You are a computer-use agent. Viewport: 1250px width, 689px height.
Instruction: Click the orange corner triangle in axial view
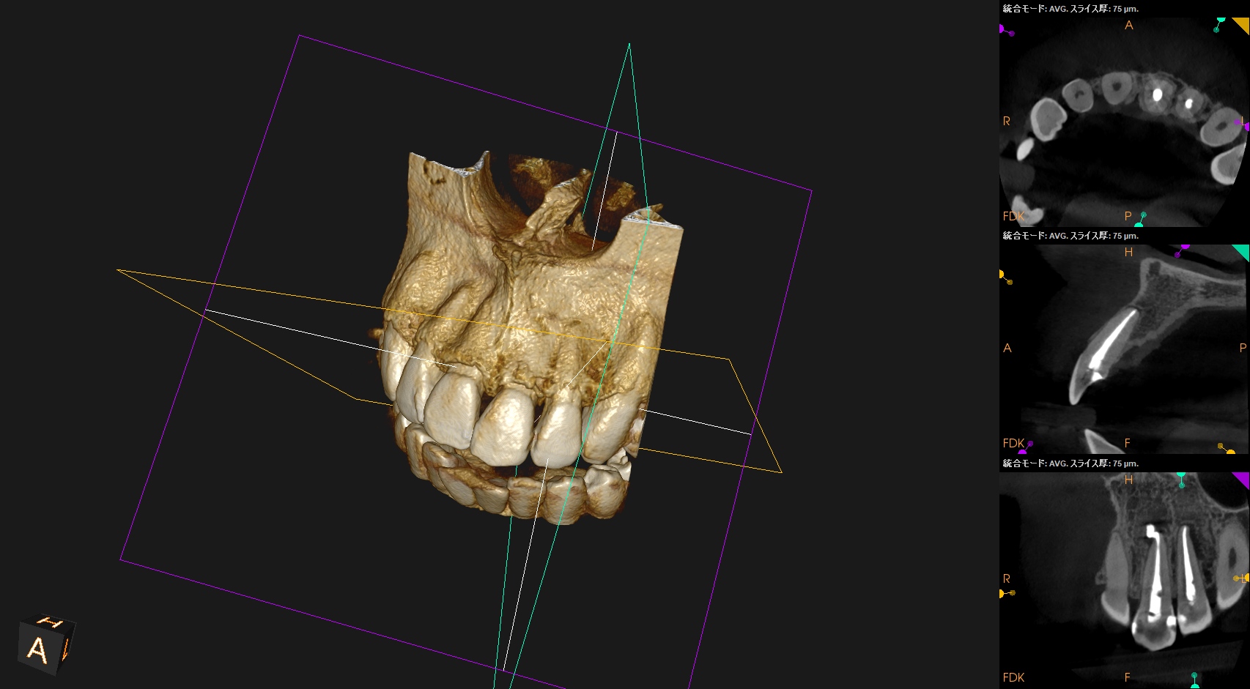click(1243, 23)
